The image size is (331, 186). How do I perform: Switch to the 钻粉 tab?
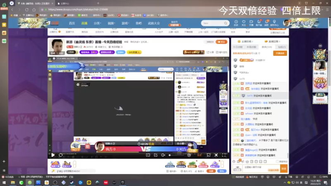click(282, 47)
